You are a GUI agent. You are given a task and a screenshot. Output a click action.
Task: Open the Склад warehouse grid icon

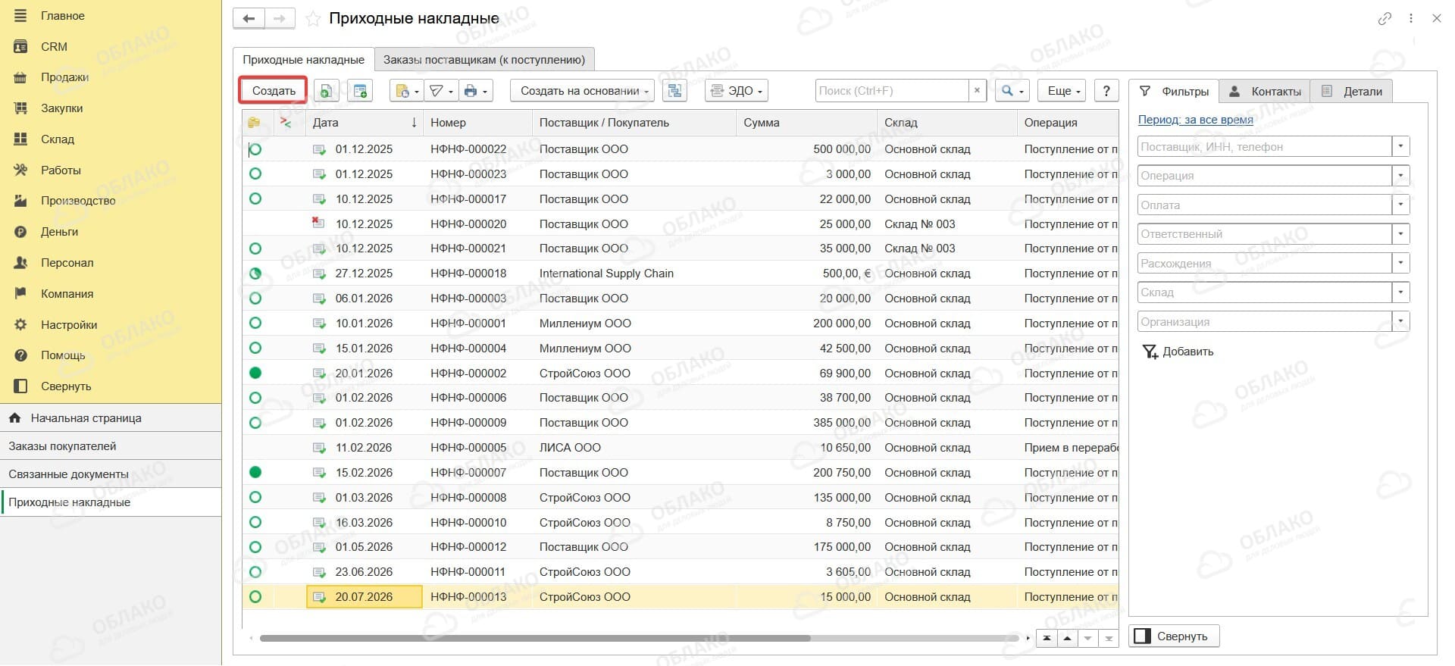click(20, 139)
